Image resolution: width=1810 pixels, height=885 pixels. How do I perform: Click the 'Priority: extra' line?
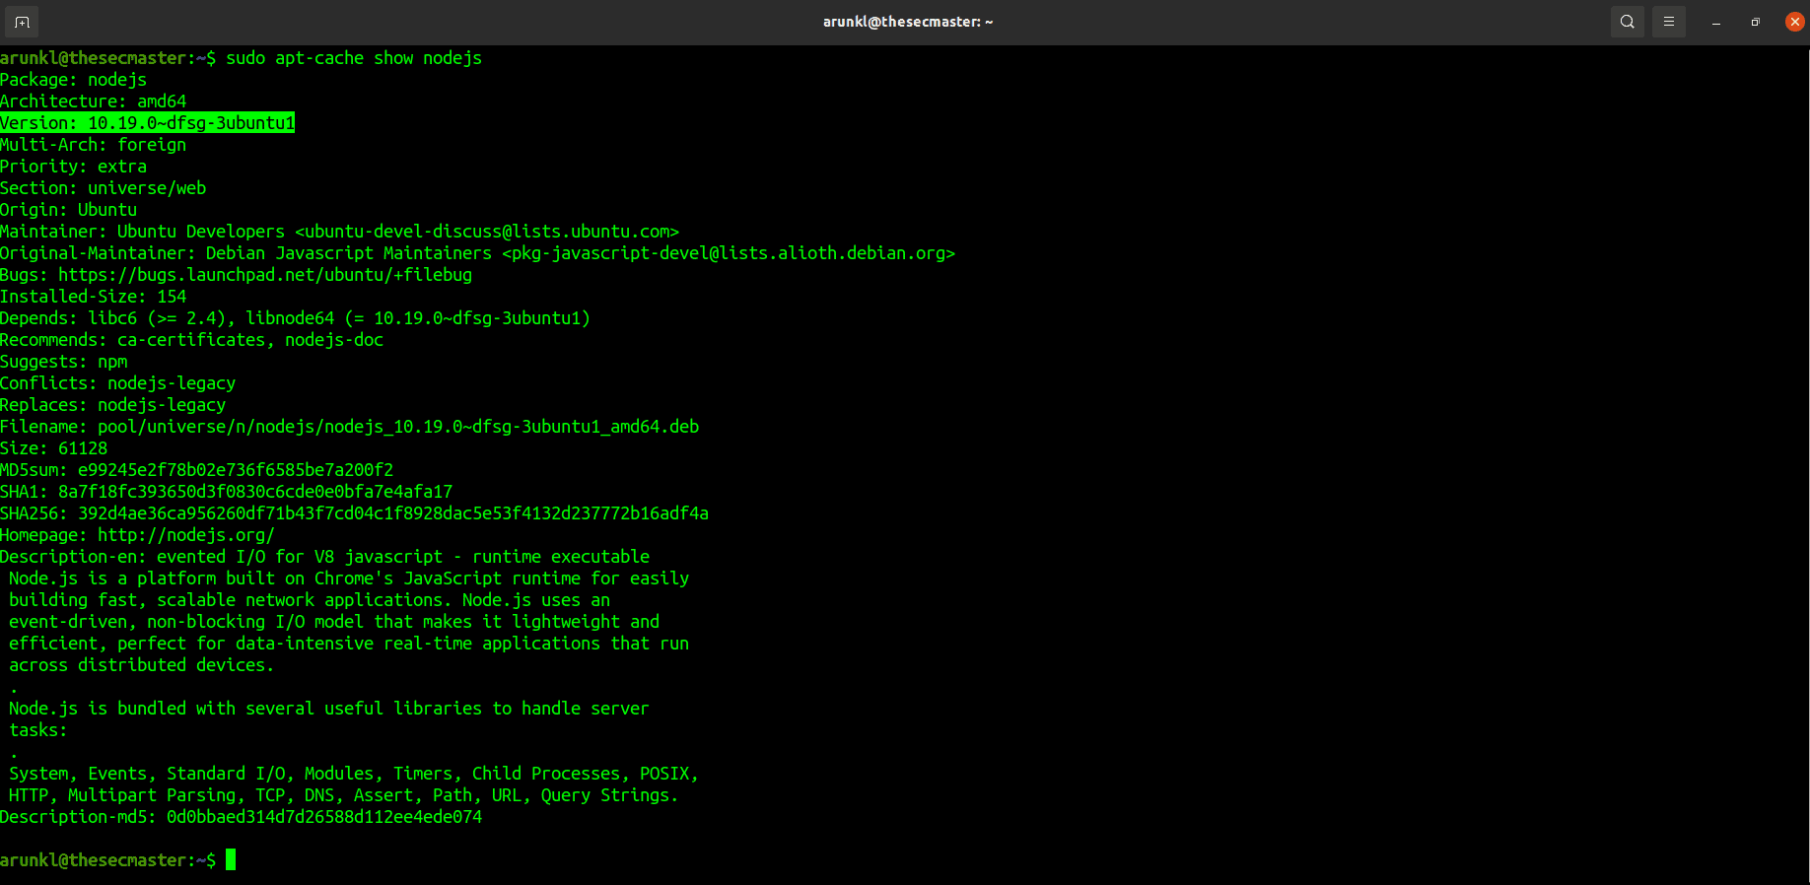74,167
